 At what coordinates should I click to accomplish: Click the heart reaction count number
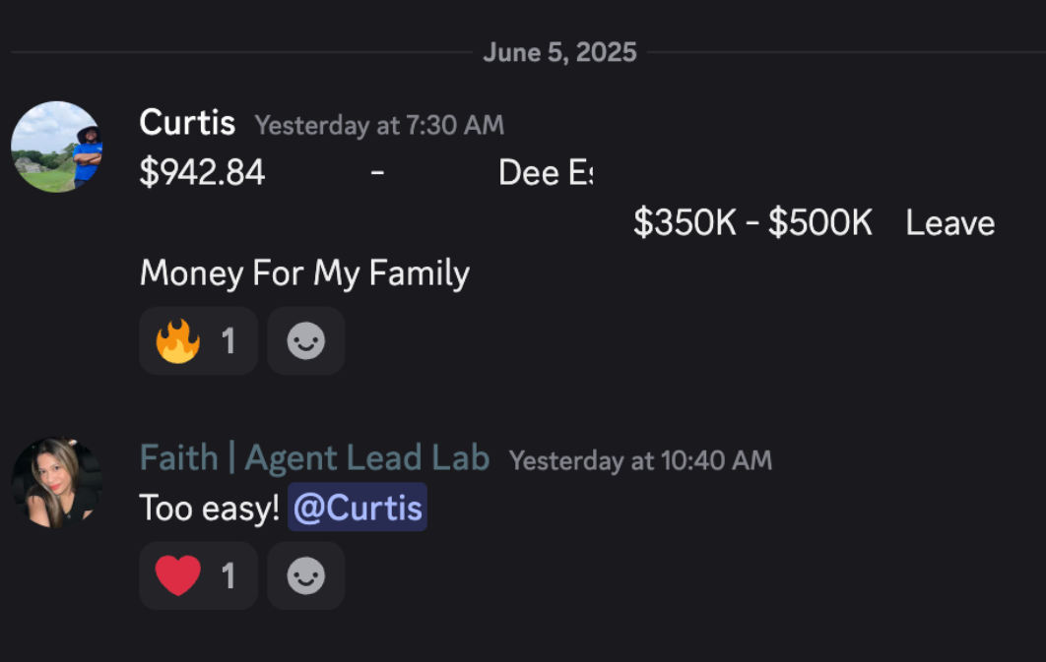(x=229, y=576)
